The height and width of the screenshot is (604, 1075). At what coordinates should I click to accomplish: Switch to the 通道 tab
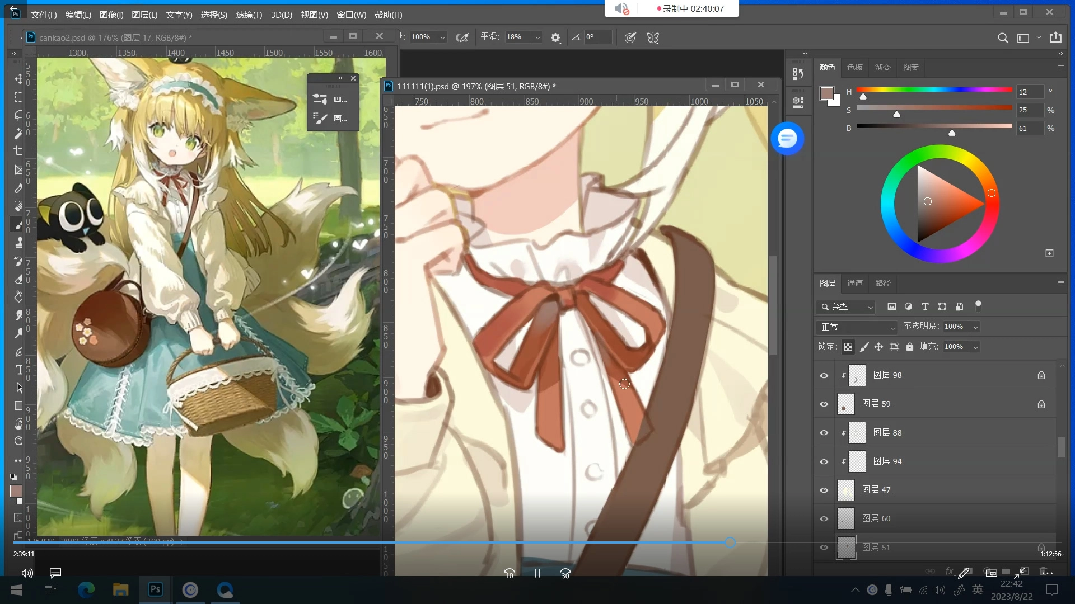pos(854,283)
